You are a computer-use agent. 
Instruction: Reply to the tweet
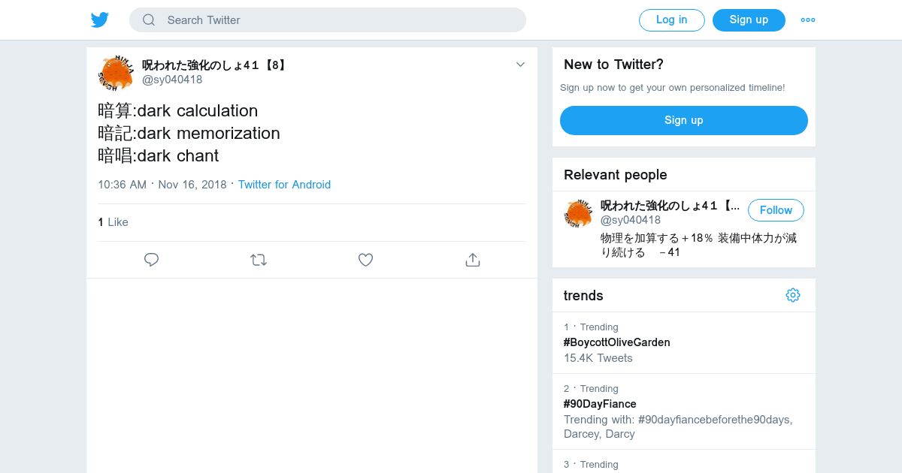pyautogui.click(x=151, y=260)
